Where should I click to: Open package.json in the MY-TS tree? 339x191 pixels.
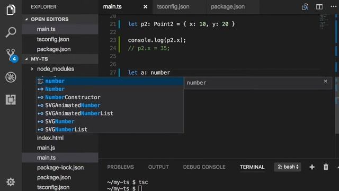click(60, 178)
